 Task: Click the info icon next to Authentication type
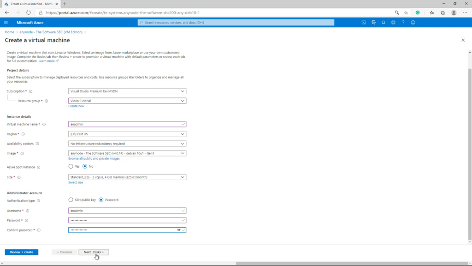38,201
